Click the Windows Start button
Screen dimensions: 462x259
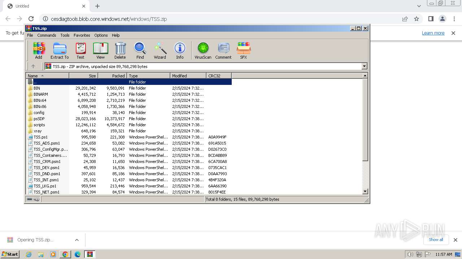point(10,254)
